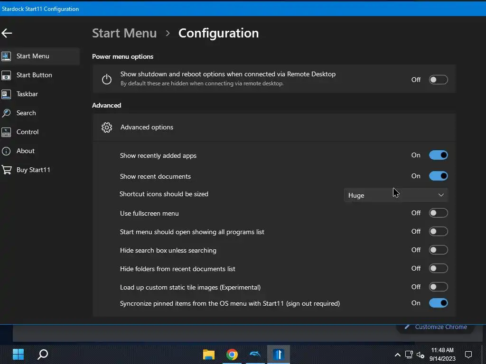Disable Show recently added apps
The image size is (486, 364).
click(x=438, y=155)
